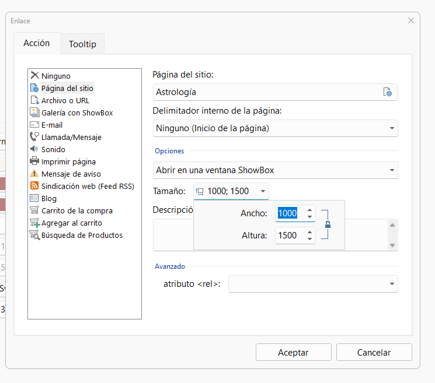Switch to the Acción tab

[37, 43]
